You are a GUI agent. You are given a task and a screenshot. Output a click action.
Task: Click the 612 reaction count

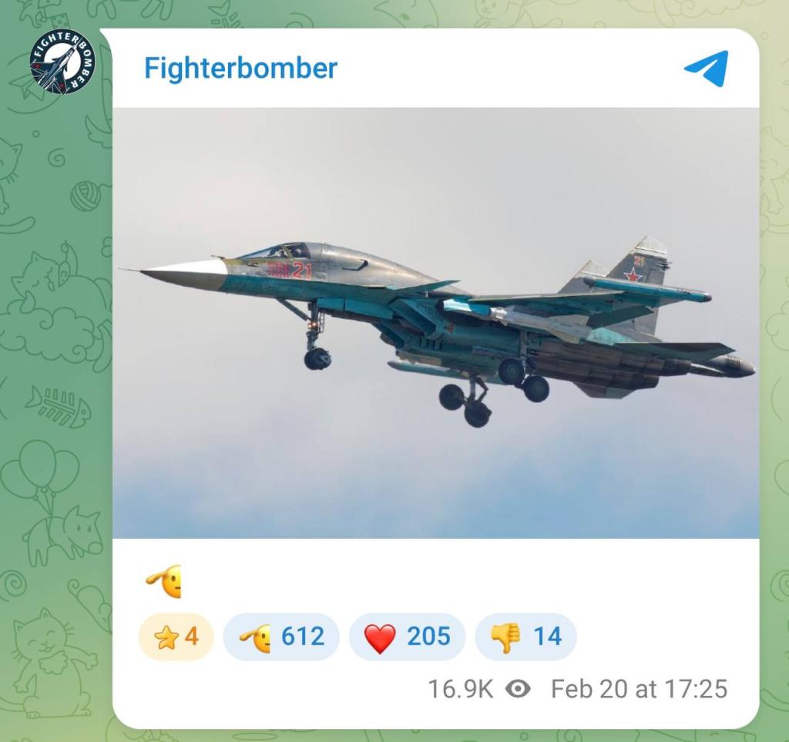pos(302,636)
